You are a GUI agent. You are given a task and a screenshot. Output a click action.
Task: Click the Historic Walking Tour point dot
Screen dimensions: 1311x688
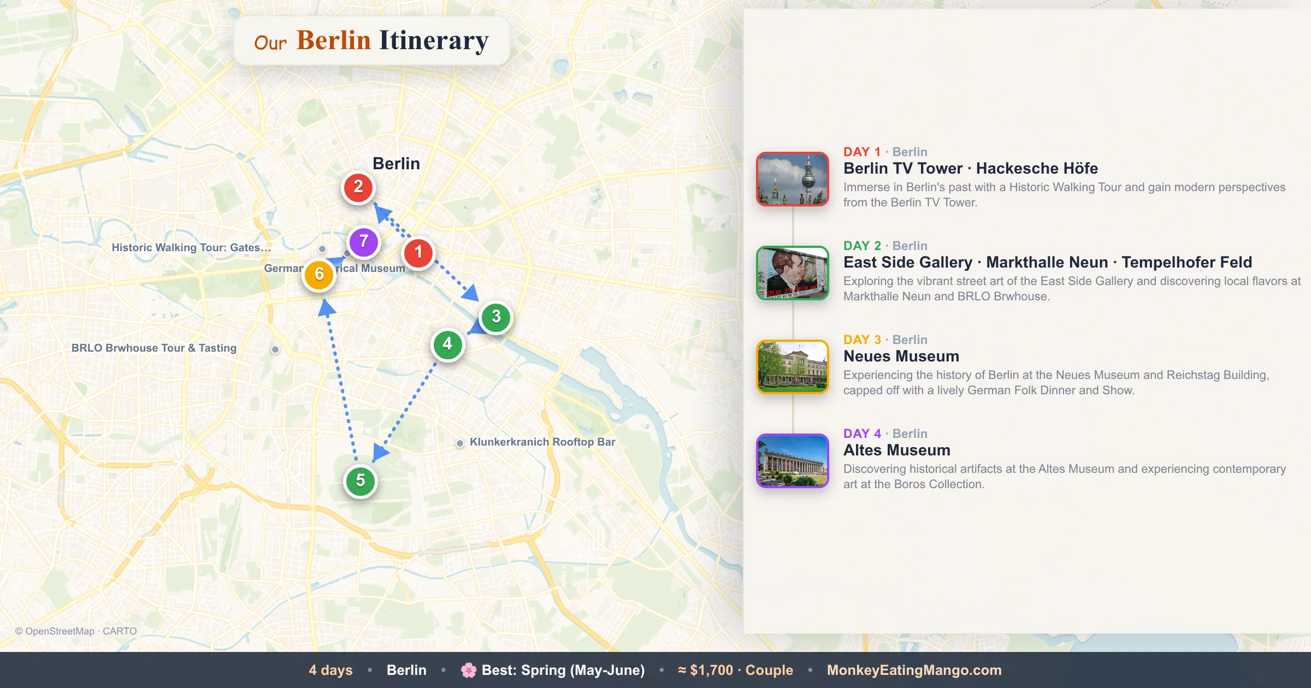(322, 249)
